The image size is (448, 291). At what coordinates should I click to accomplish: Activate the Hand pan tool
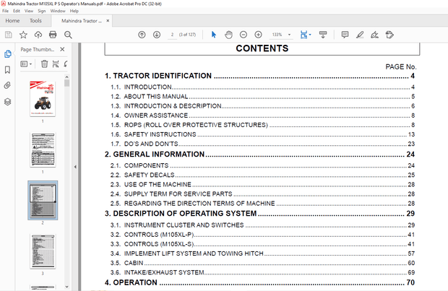pos(228,35)
